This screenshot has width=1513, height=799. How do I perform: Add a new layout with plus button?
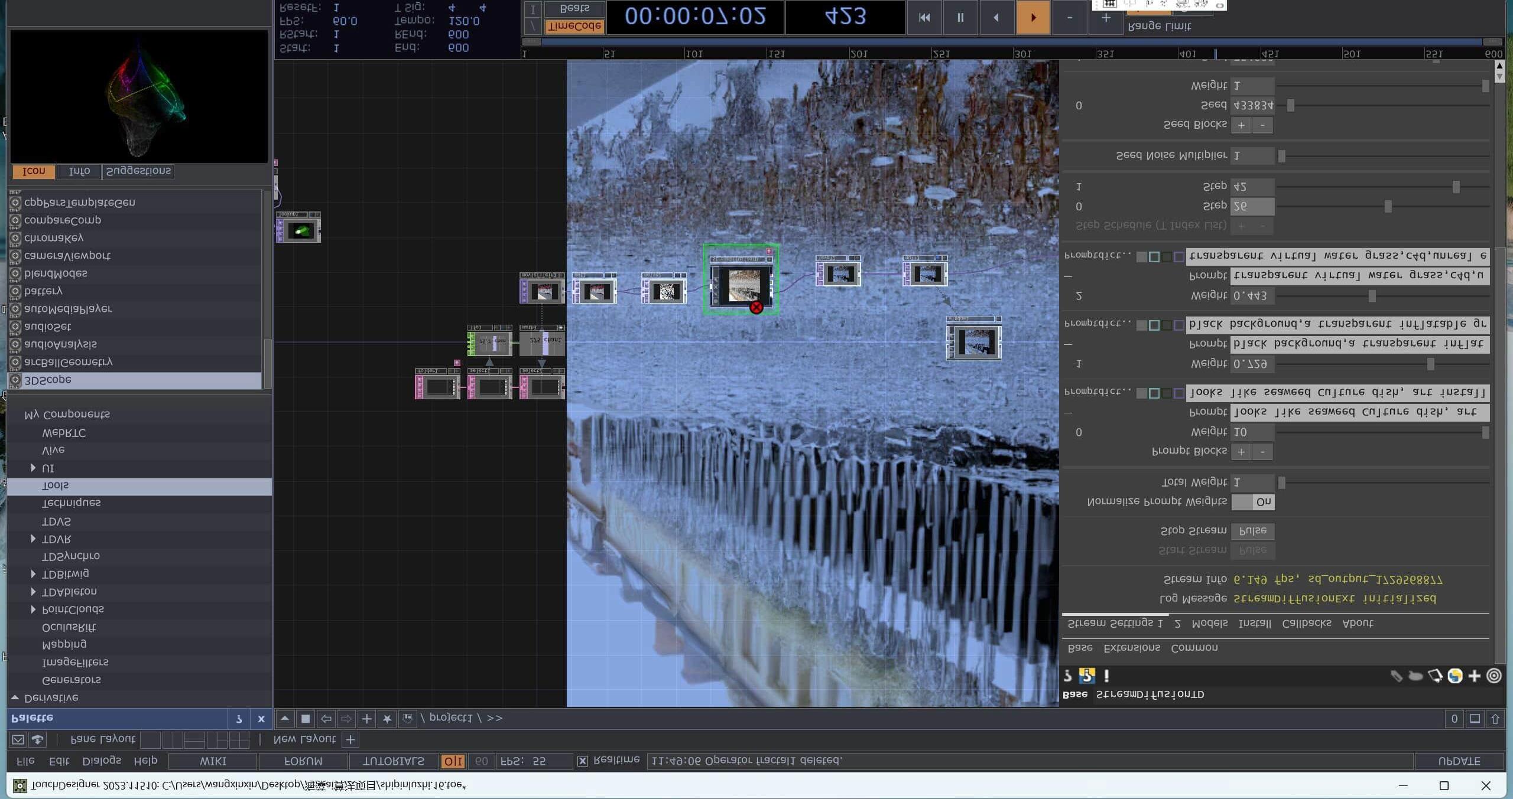click(350, 739)
